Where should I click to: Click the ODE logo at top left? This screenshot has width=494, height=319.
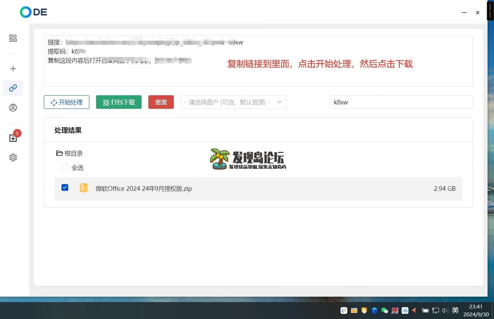33,12
